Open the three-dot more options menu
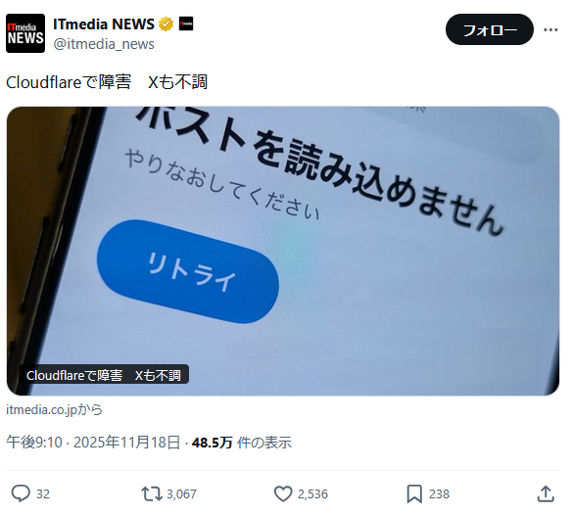The width and height of the screenshot is (572, 515). pos(550,29)
